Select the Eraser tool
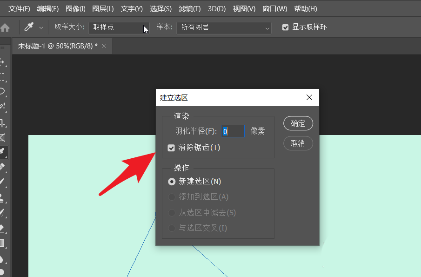Screen dimensions: 421x277 click(x=2, y=228)
